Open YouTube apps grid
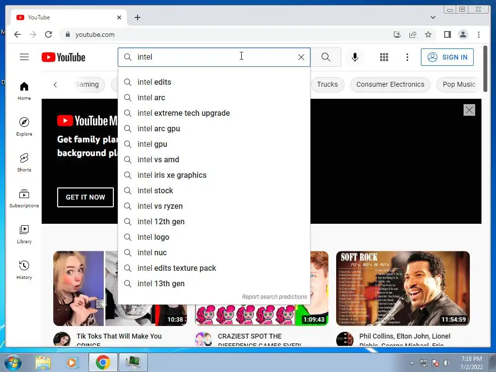 click(384, 57)
